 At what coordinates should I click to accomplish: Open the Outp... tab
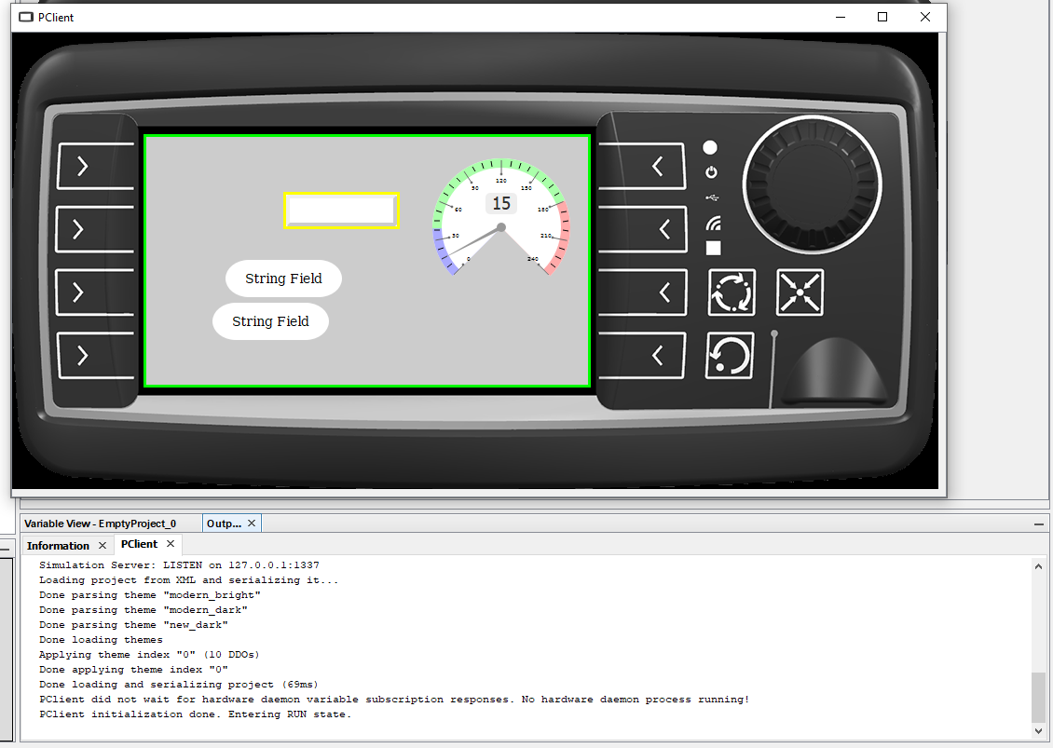click(x=224, y=523)
